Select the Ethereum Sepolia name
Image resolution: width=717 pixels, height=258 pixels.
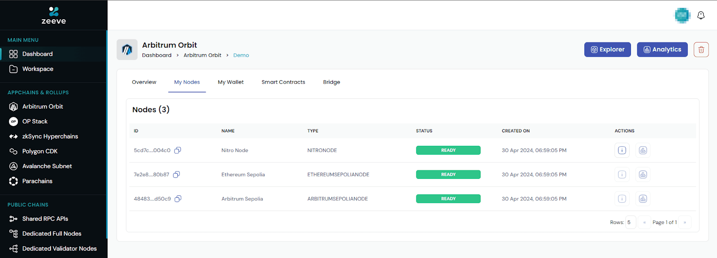(x=243, y=174)
